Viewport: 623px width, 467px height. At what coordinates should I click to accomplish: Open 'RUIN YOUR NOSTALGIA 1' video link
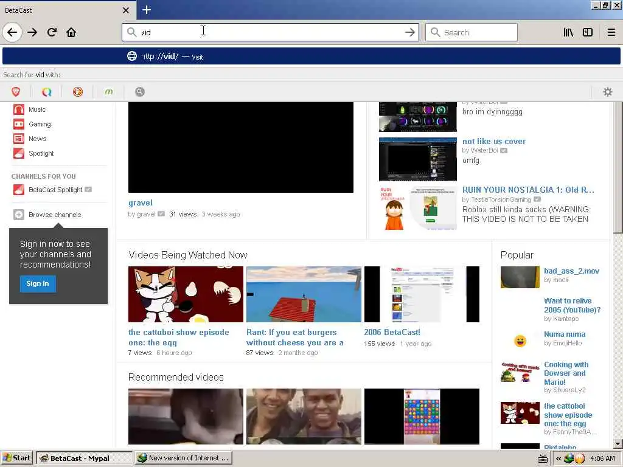[x=528, y=190]
